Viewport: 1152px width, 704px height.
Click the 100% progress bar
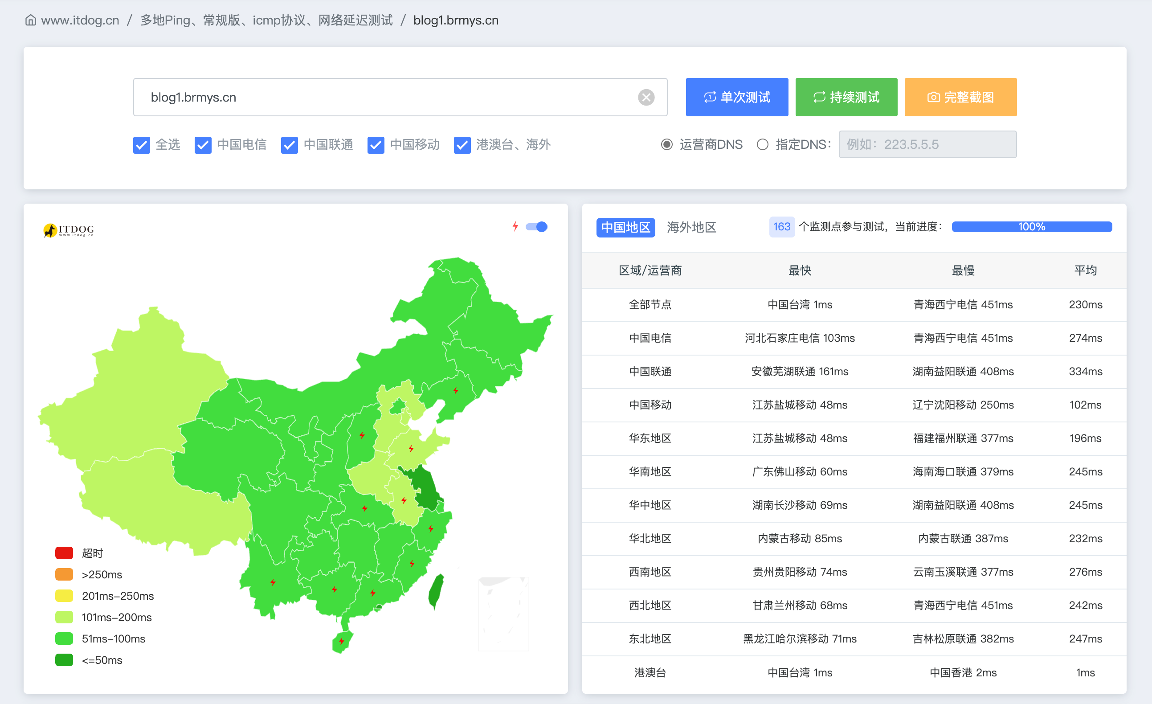pos(1032,227)
